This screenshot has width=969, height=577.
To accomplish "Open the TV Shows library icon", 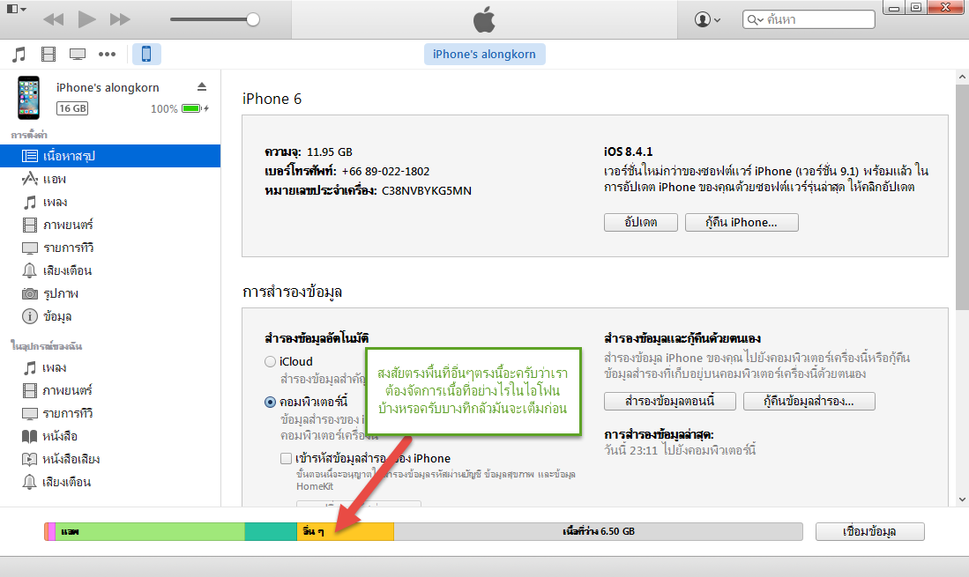I will pyautogui.click(x=78, y=55).
